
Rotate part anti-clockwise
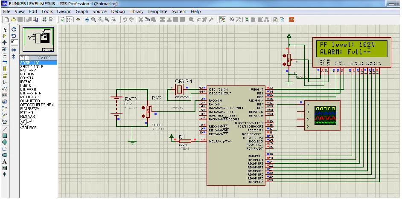coord(14,36)
